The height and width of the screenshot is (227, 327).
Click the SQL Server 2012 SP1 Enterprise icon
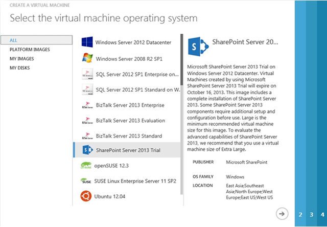[87, 74]
